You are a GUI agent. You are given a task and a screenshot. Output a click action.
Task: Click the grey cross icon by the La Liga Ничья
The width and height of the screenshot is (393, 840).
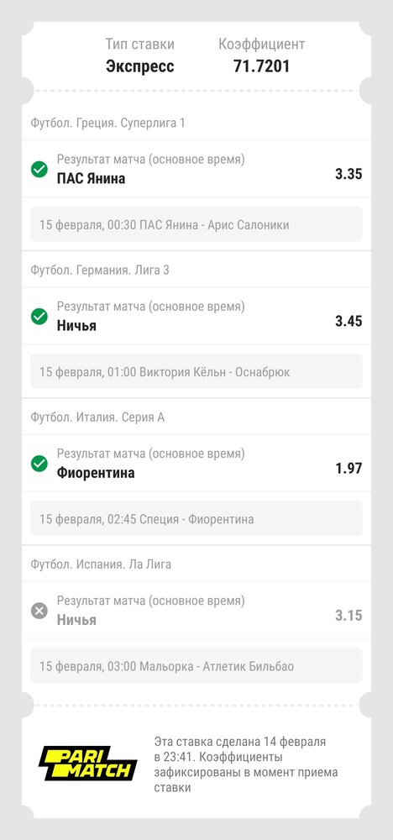39,611
